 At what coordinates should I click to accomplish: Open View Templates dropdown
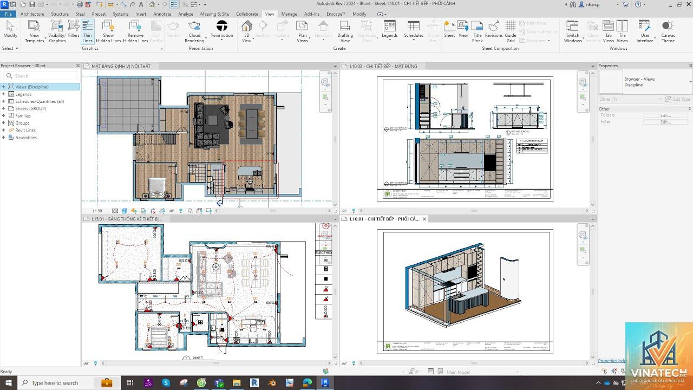point(35,32)
